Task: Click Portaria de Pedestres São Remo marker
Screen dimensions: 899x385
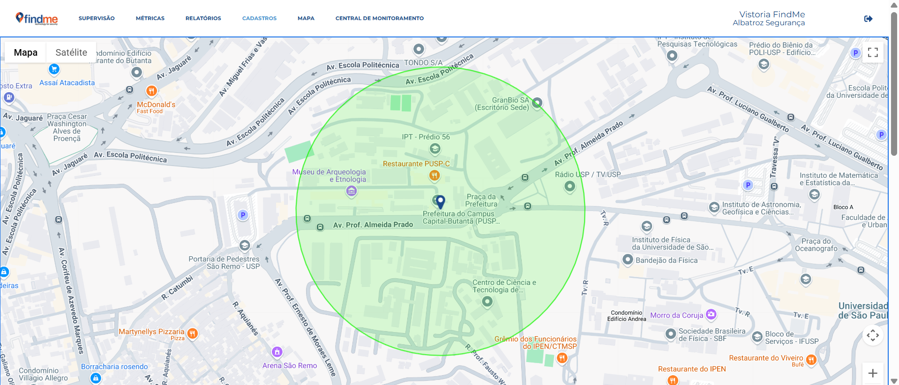Action: (245, 246)
